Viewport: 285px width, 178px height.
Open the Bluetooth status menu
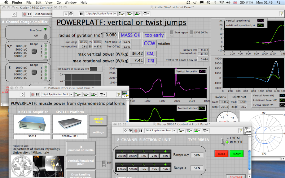215,2
